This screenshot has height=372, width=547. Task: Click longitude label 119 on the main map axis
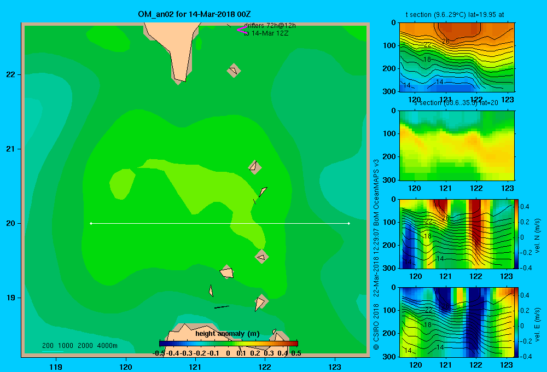56,367
